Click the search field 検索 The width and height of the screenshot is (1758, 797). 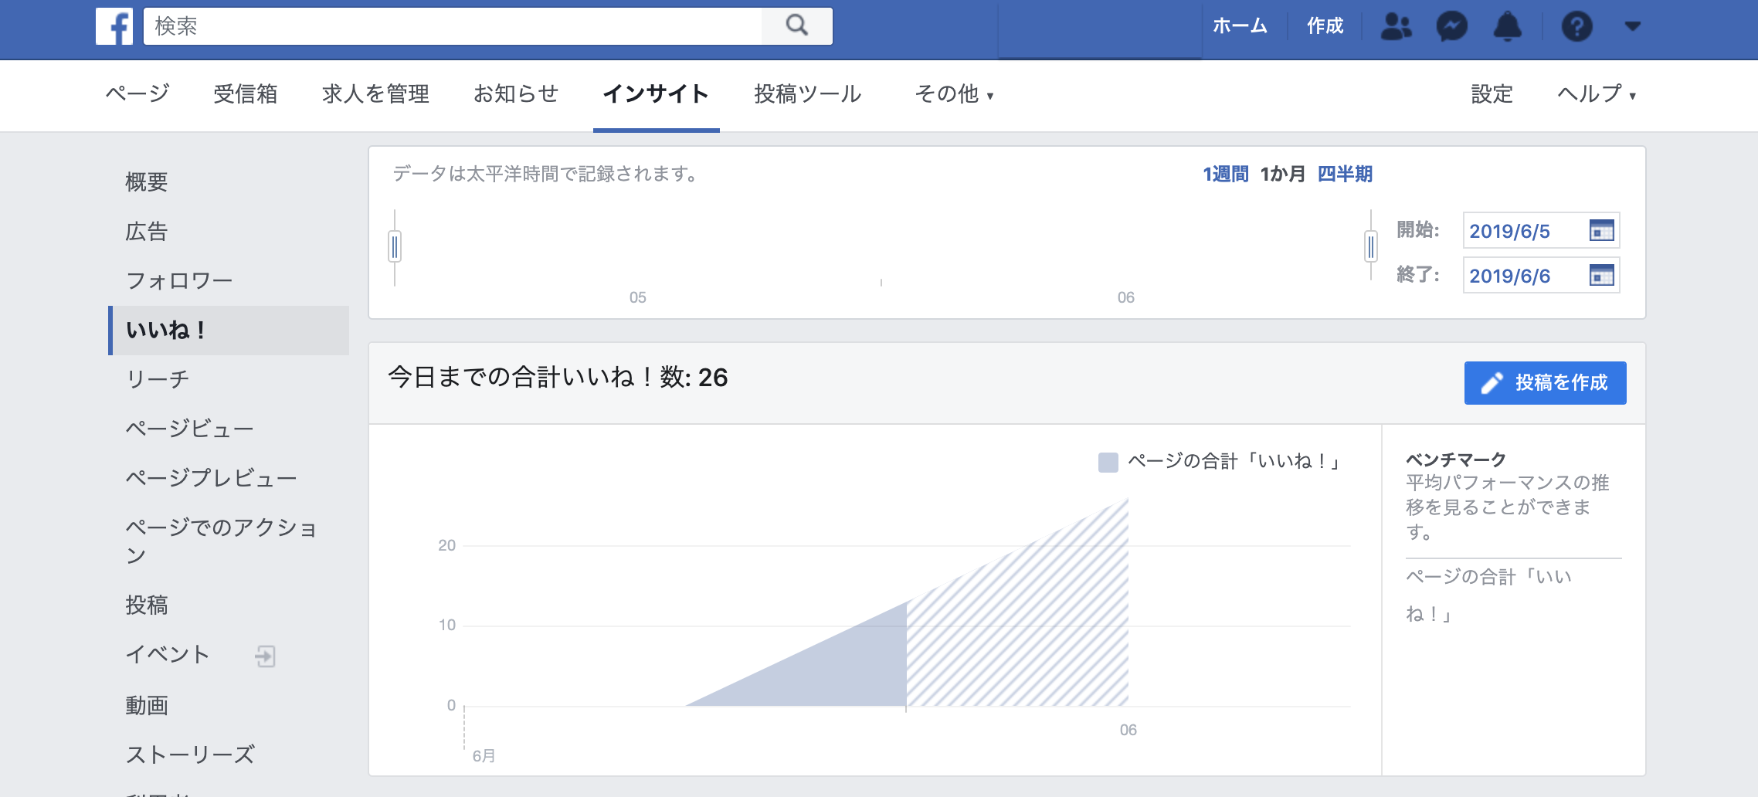coord(453,26)
